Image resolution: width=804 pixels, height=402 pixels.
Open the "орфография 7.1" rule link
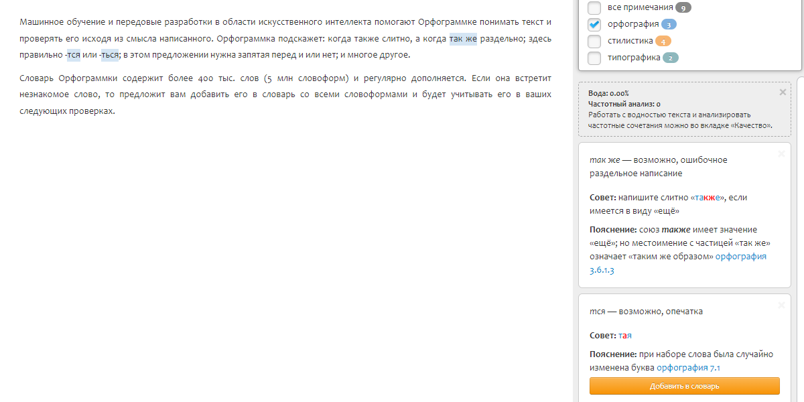pyautogui.click(x=688, y=368)
